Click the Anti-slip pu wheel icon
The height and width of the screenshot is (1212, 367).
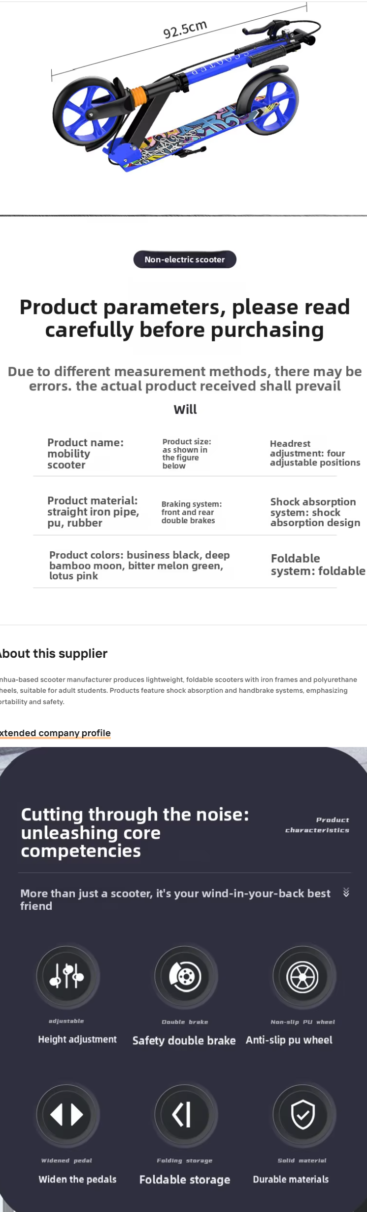coord(303,976)
